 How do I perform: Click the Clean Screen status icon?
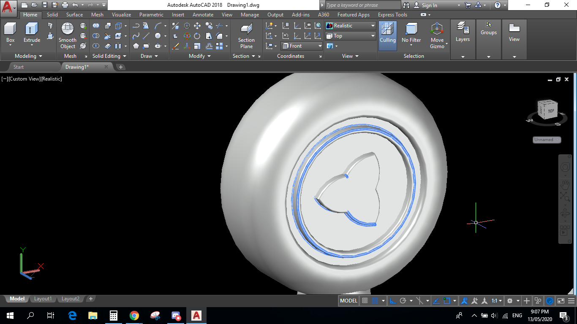tap(561, 301)
